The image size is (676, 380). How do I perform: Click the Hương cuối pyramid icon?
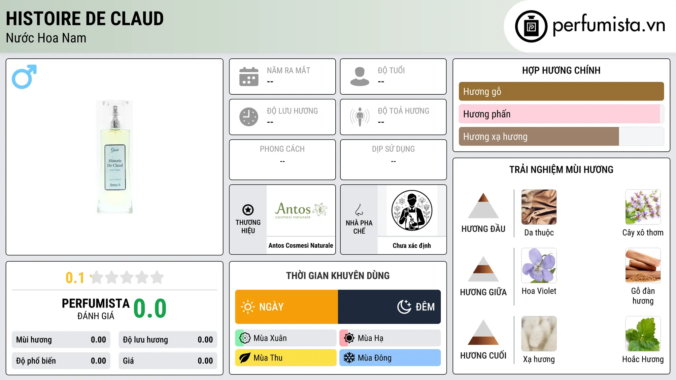pyautogui.click(x=483, y=332)
